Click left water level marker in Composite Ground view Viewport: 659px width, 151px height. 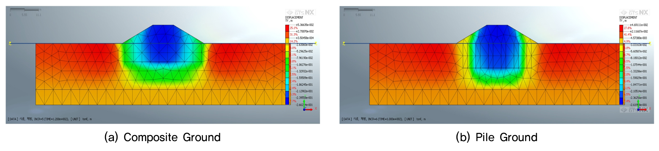point(10,43)
